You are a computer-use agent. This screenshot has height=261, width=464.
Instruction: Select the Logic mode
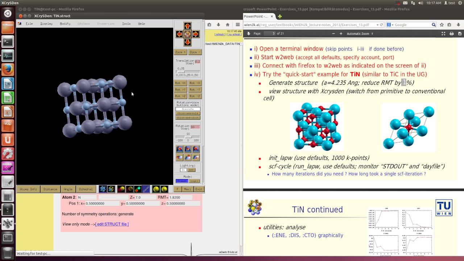(x=194, y=181)
